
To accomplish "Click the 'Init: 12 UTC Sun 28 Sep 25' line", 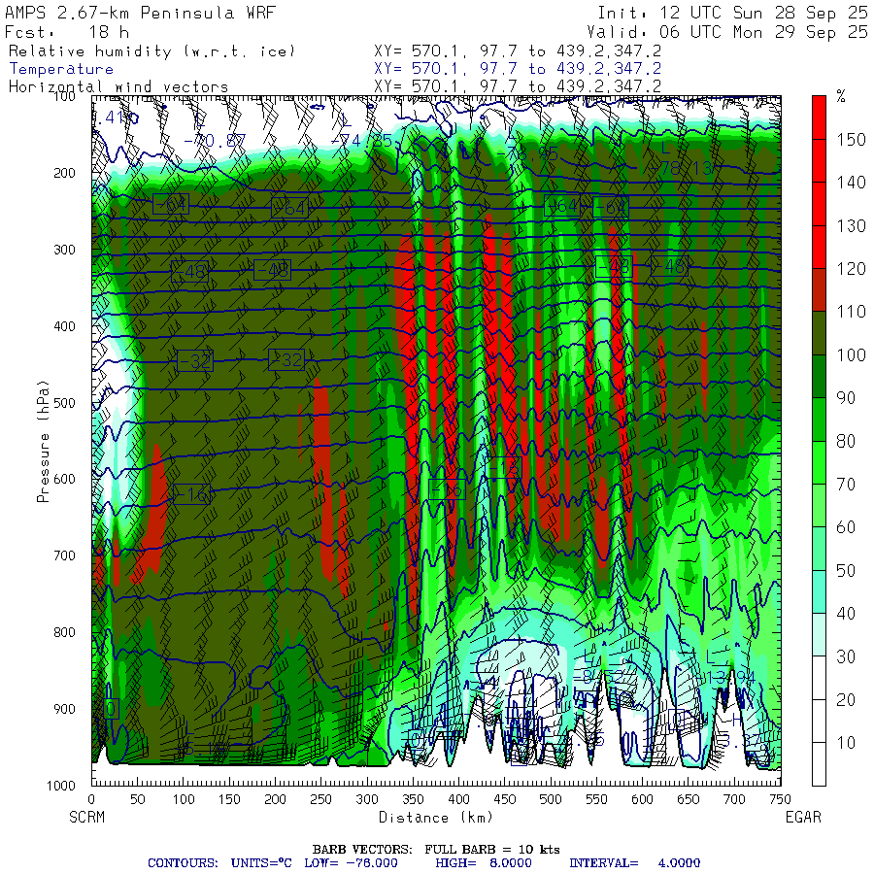I will pyautogui.click(x=732, y=13).
